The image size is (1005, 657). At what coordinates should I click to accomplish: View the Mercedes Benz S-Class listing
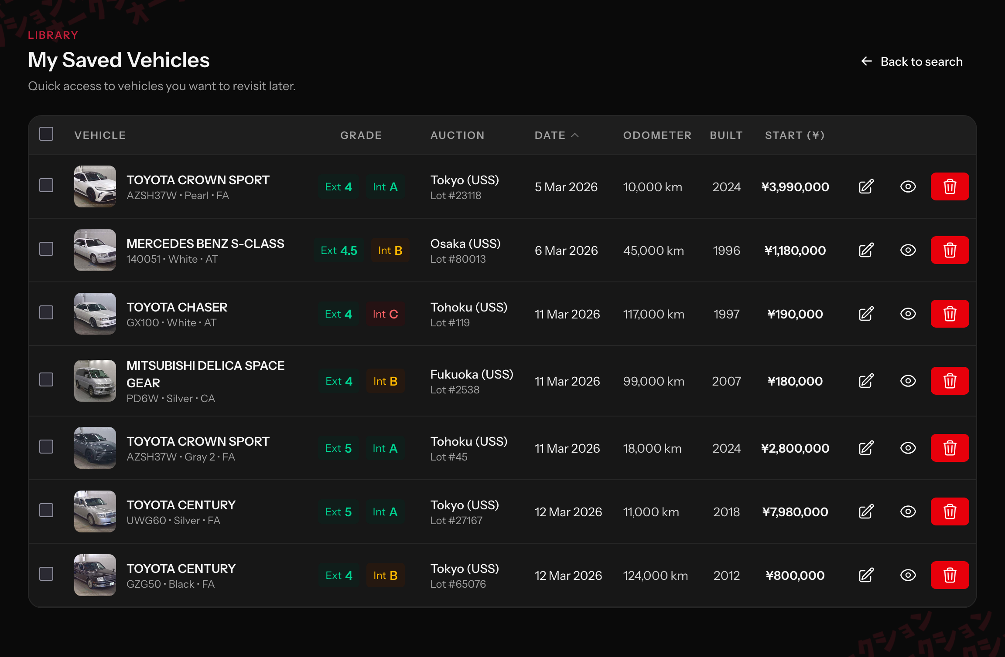click(908, 250)
